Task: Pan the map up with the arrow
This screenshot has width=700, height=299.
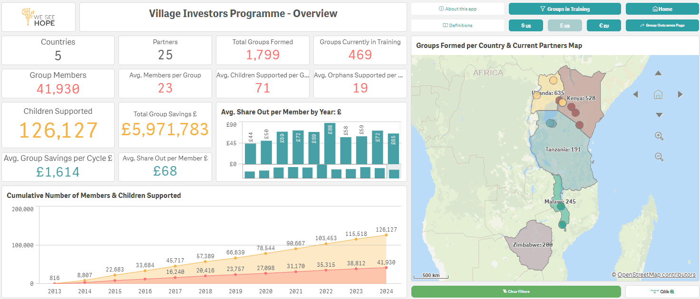Action: 659,73
